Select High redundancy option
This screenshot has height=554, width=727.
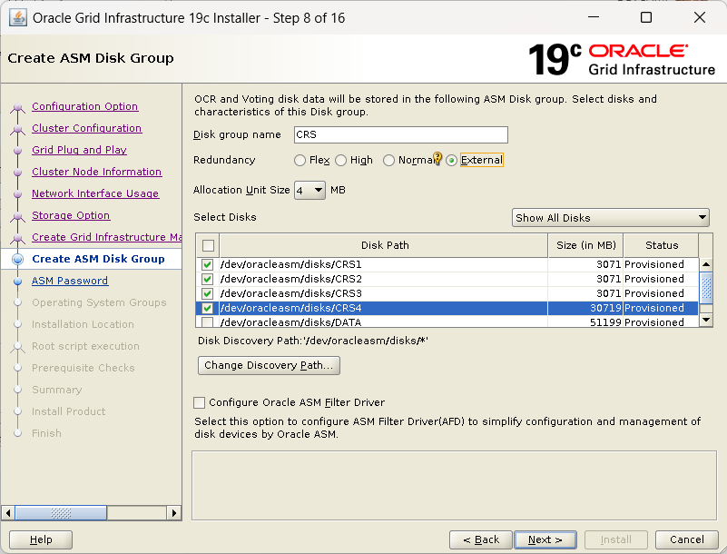[x=340, y=161]
